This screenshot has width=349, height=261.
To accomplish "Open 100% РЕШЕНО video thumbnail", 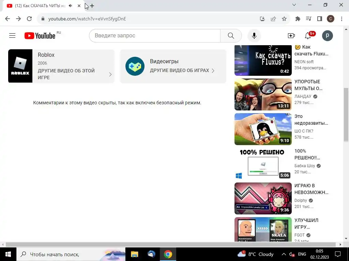I will click(x=263, y=163).
